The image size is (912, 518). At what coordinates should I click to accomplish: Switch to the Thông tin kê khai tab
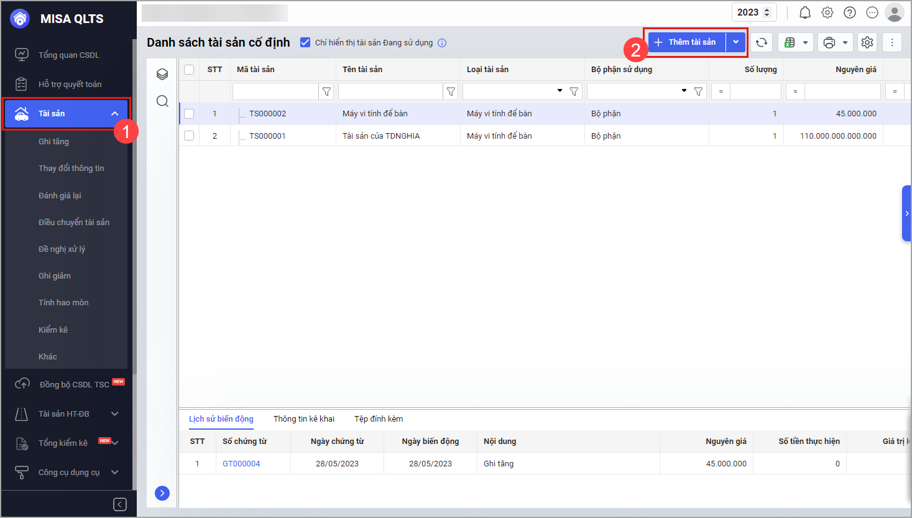304,419
